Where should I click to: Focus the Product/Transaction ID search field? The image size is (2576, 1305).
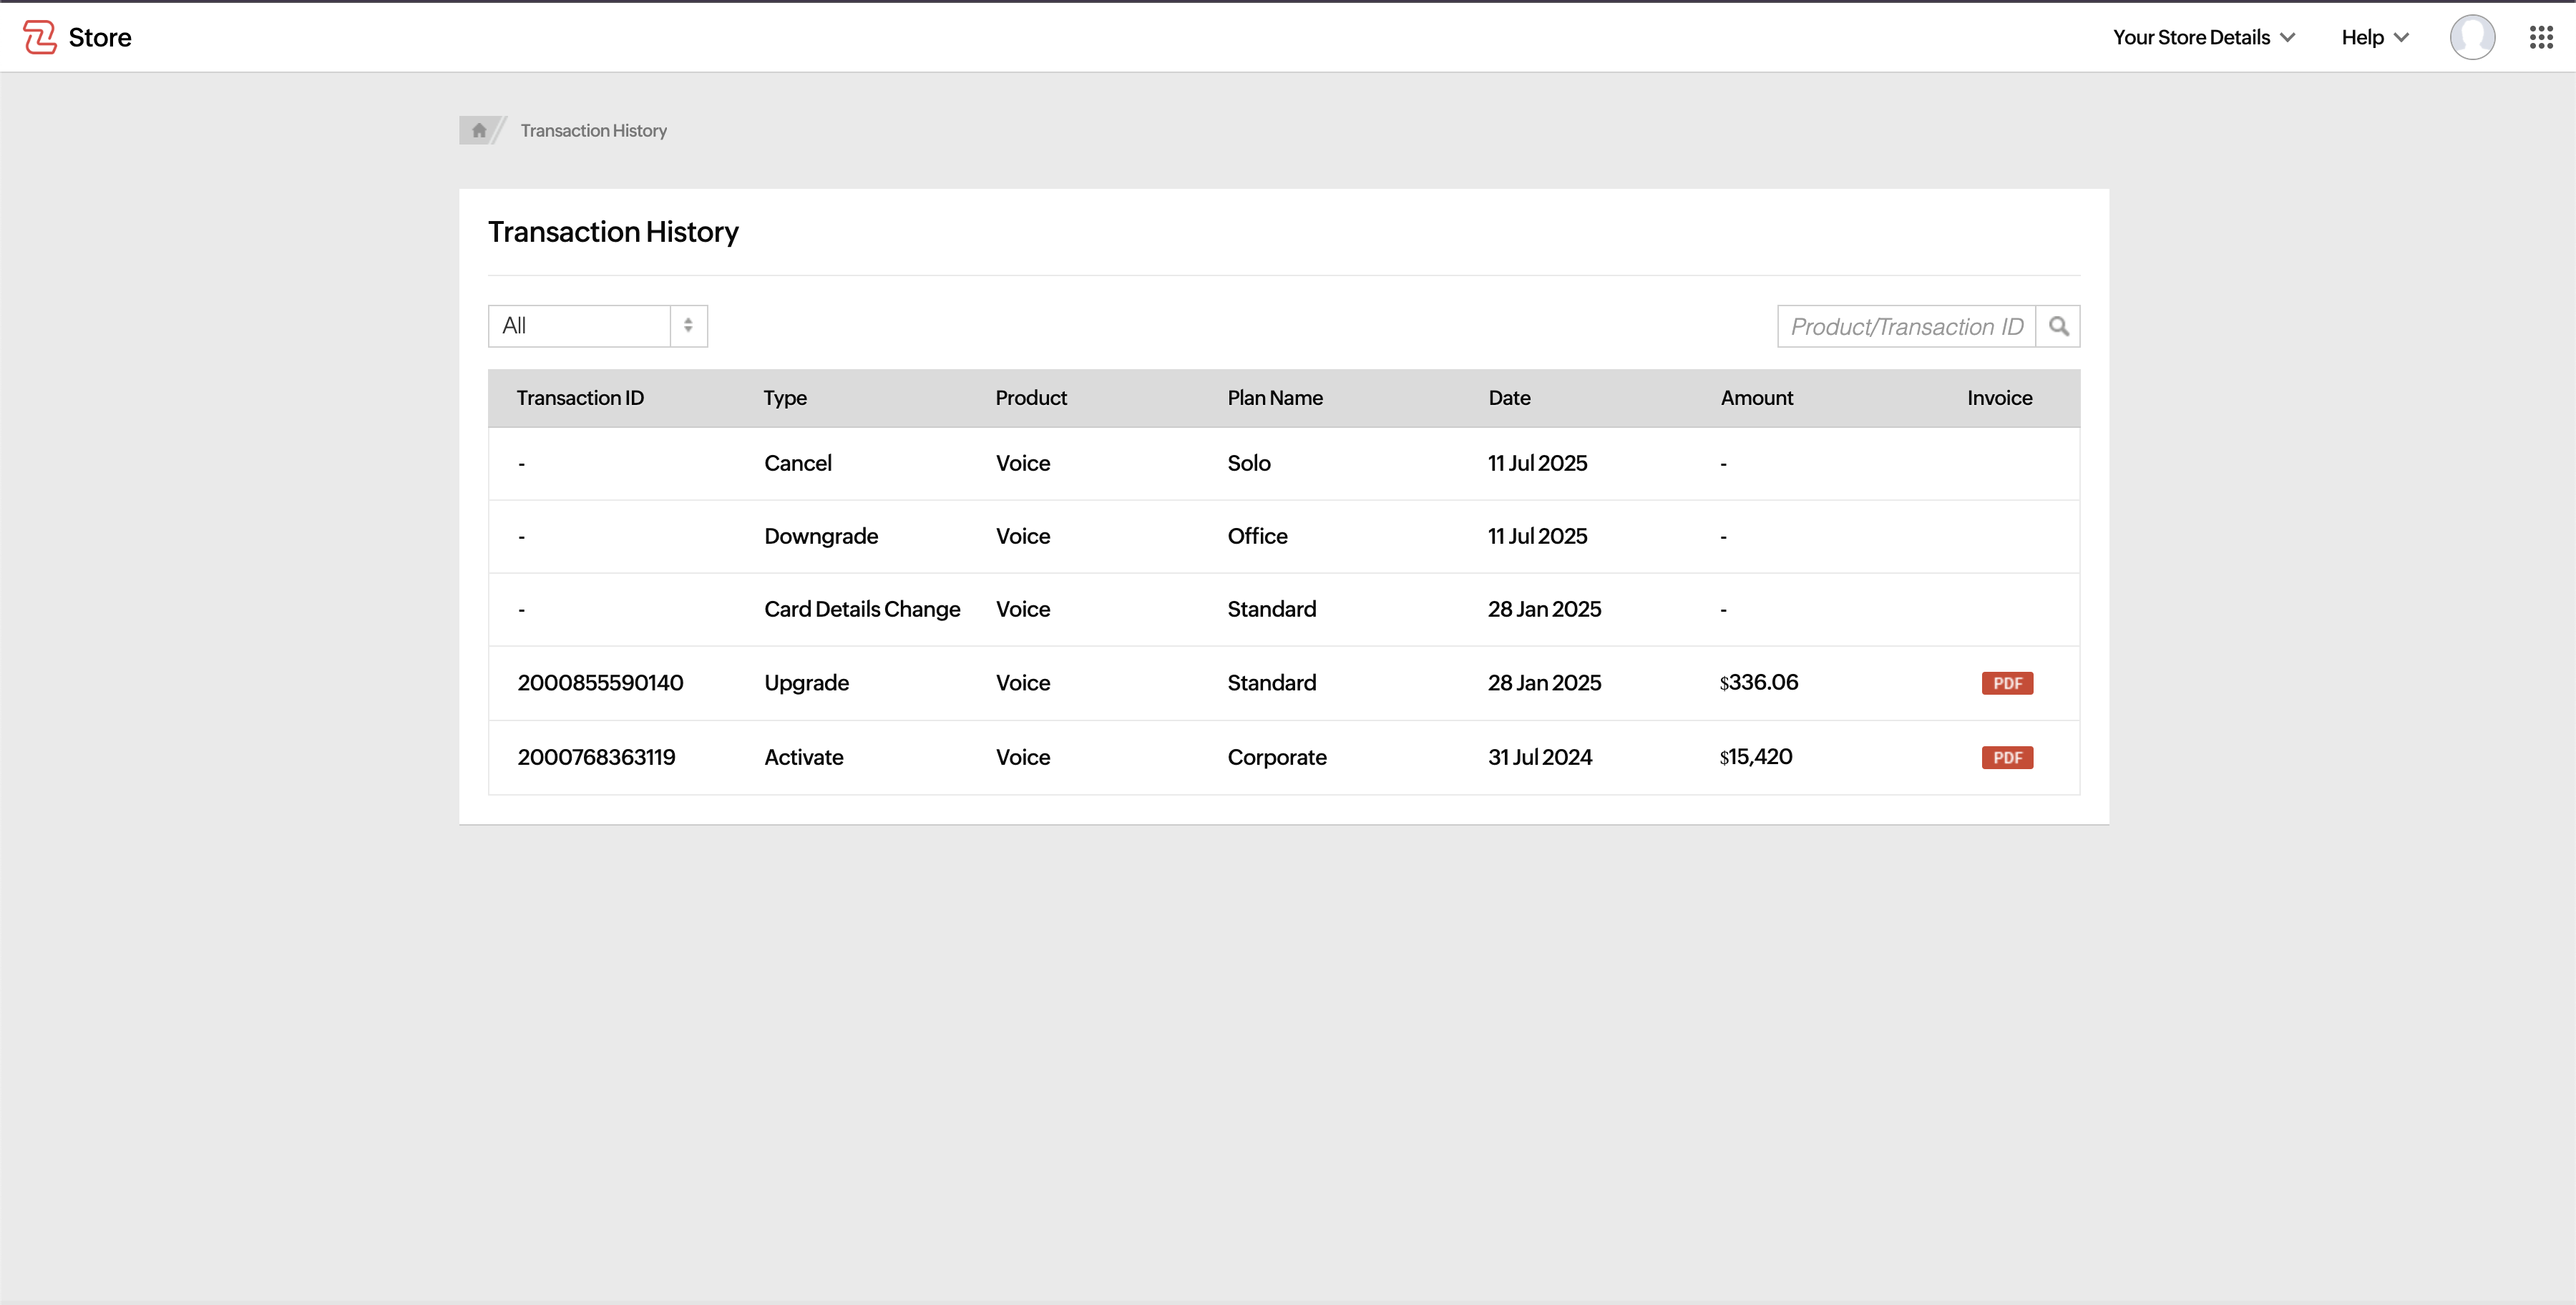click(x=1906, y=326)
